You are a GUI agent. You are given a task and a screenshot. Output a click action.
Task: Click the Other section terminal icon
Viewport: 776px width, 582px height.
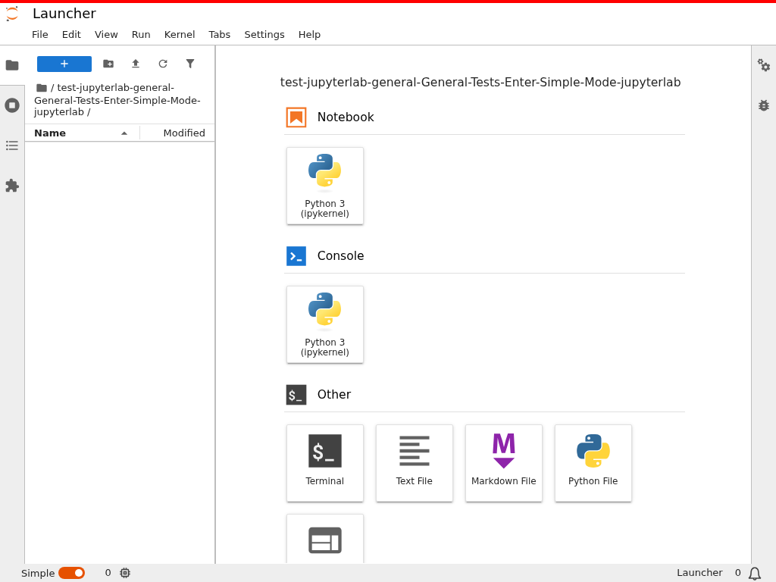click(x=296, y=394)
